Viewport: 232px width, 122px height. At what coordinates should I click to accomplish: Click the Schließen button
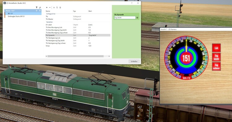click(x=134, y=61)
